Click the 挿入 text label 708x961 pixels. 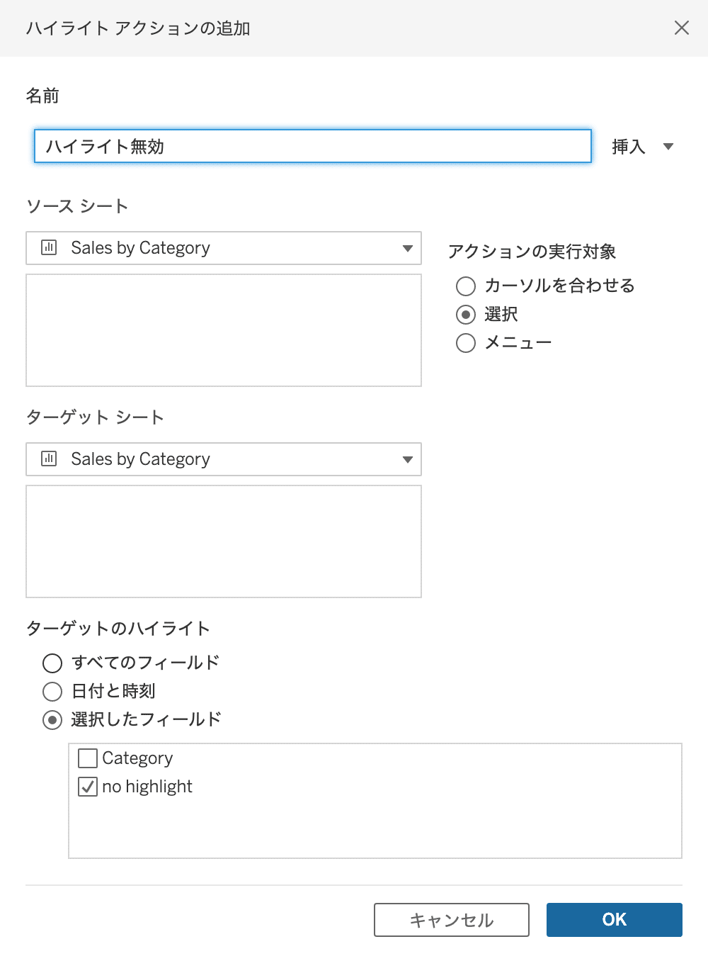pyautogui.click(x=627, y=147)
